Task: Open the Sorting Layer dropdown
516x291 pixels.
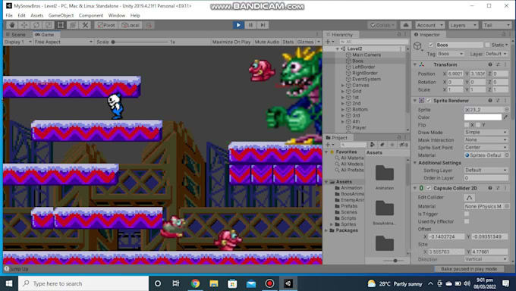Action: (486, 171)
